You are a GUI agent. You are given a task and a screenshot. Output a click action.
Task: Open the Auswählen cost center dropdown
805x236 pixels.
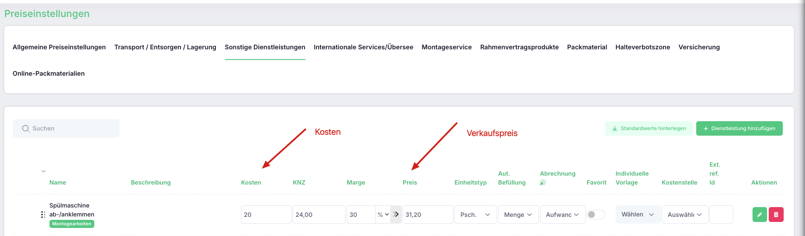coord(685,215)
